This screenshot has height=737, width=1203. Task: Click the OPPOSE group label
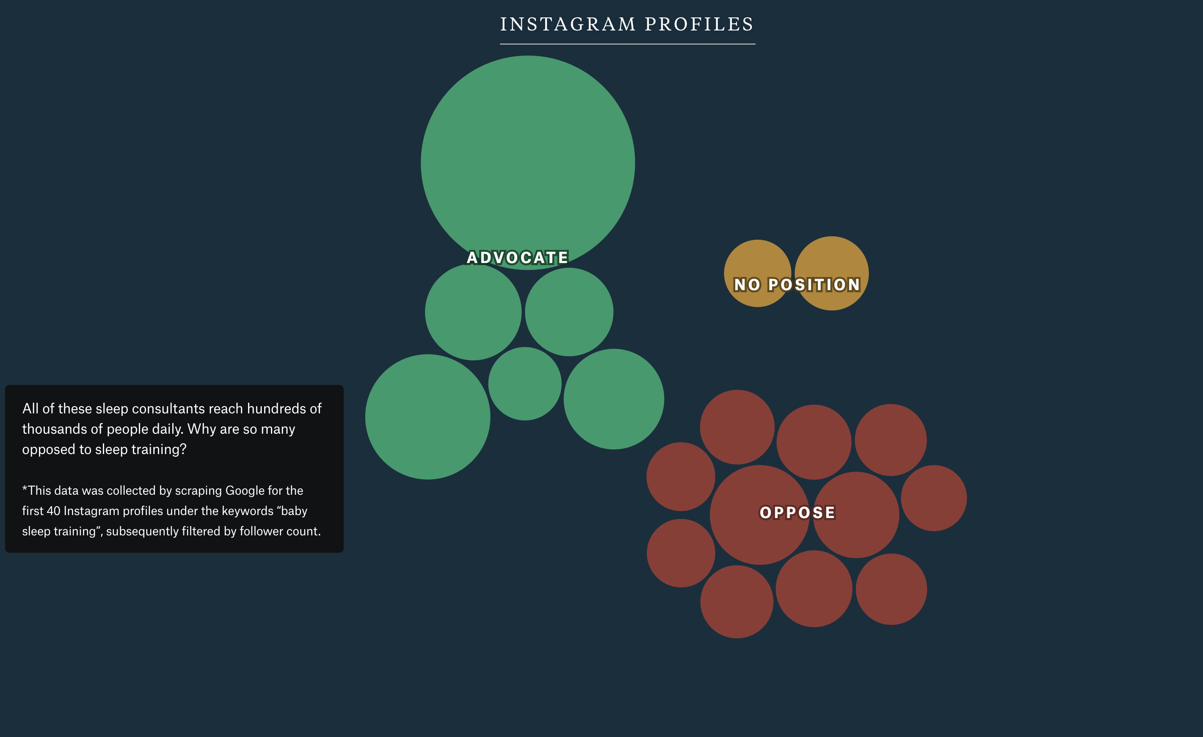click(x=797, y=513)
